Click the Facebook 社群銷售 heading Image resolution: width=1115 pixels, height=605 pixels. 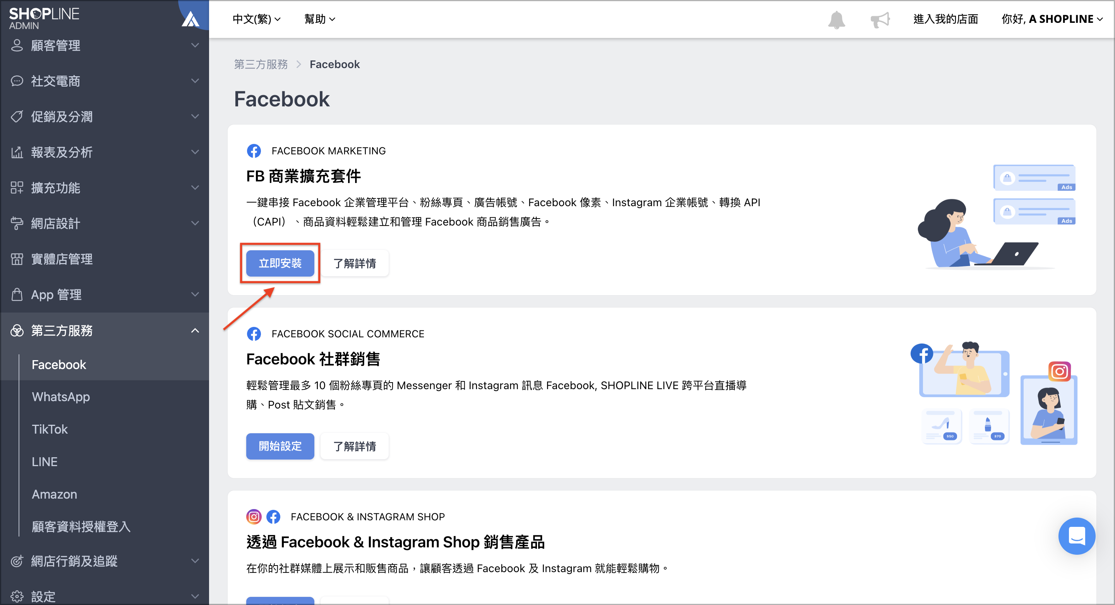[x=313, y=359]
